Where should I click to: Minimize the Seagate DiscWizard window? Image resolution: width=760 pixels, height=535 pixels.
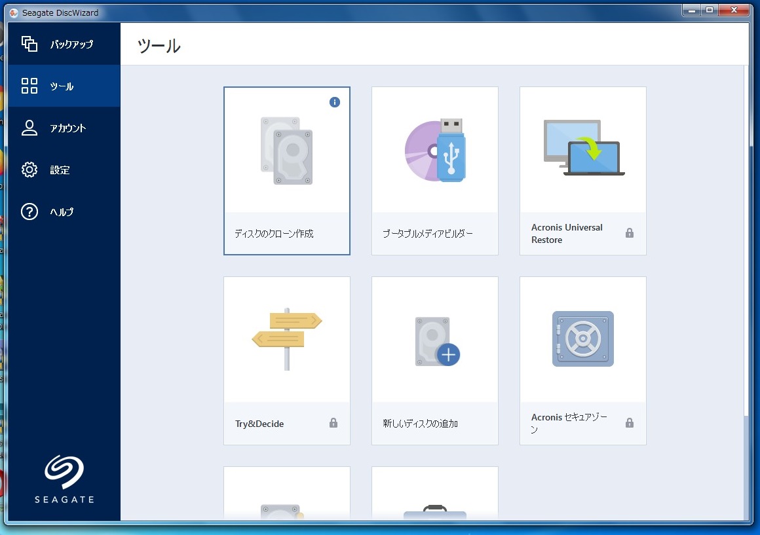[x=692, y=10]
